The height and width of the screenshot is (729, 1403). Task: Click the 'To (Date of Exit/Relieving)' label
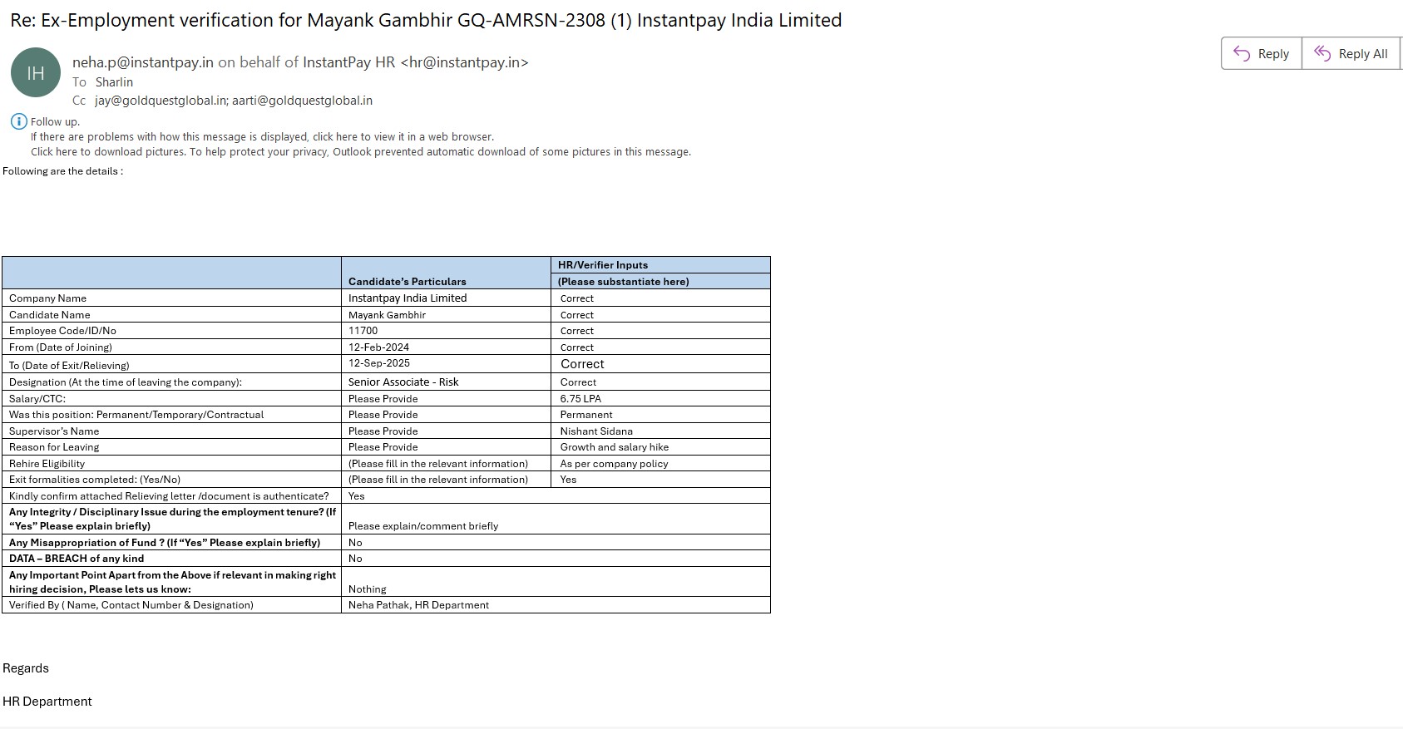pyautogui.click(x=70, y=366)
